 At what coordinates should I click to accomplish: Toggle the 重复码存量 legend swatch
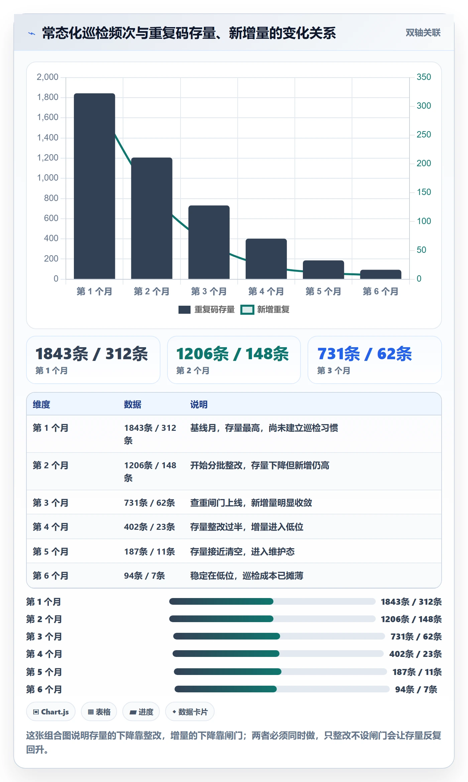coord(185,310)
